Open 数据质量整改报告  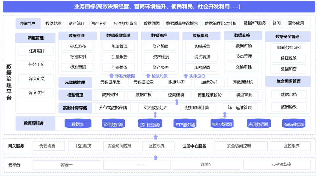[x=182, y=23]
